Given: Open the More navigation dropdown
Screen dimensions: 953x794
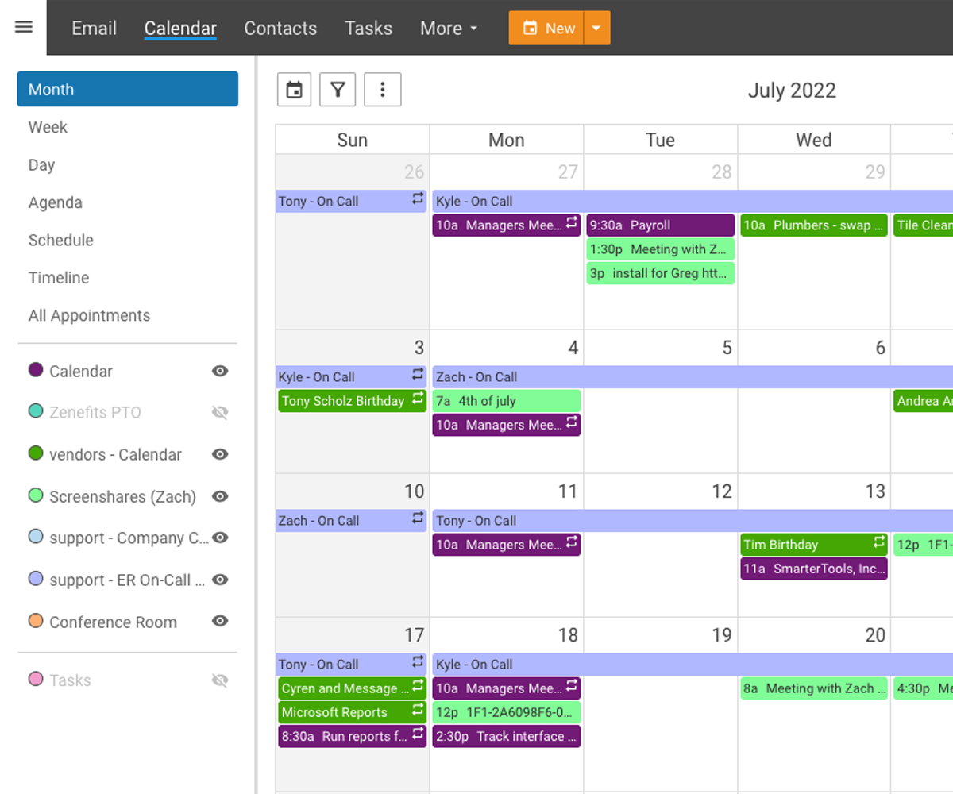Looking at the screenshot, I should pyautogui.click(x=448, y=28).
